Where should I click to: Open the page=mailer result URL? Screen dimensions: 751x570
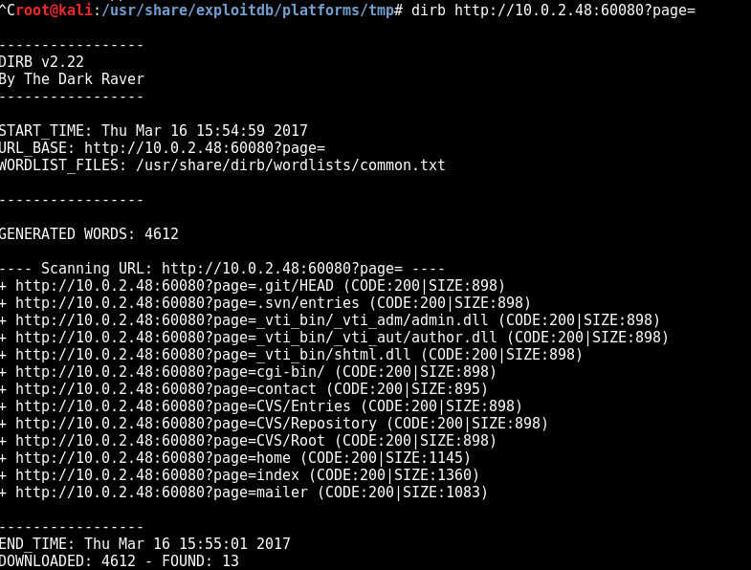pos(162,493)
